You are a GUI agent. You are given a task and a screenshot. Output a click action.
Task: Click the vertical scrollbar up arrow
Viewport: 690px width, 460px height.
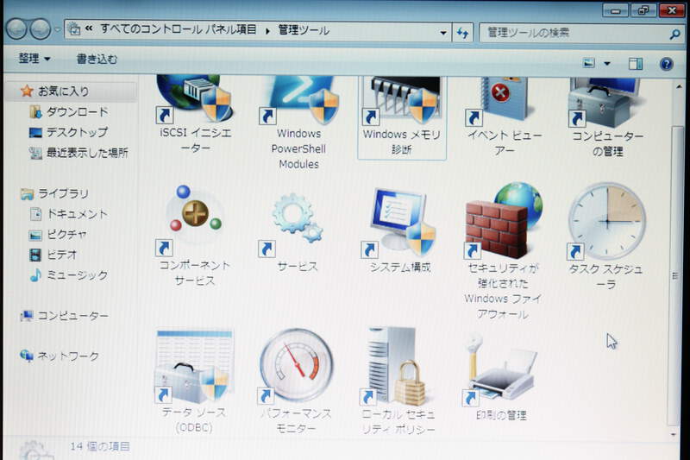point(677,86)
